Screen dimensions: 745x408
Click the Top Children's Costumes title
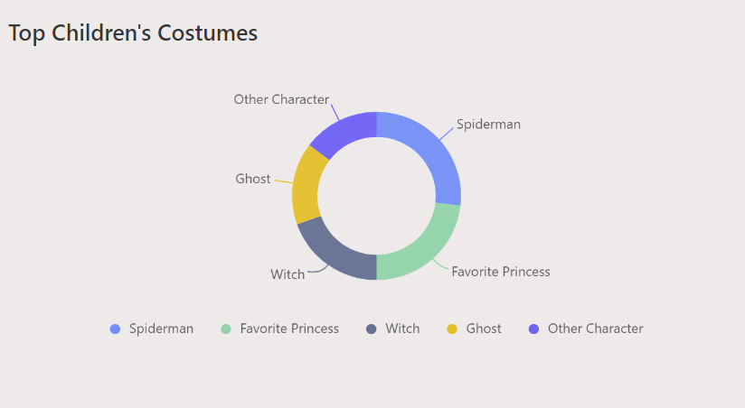(133, 33)
